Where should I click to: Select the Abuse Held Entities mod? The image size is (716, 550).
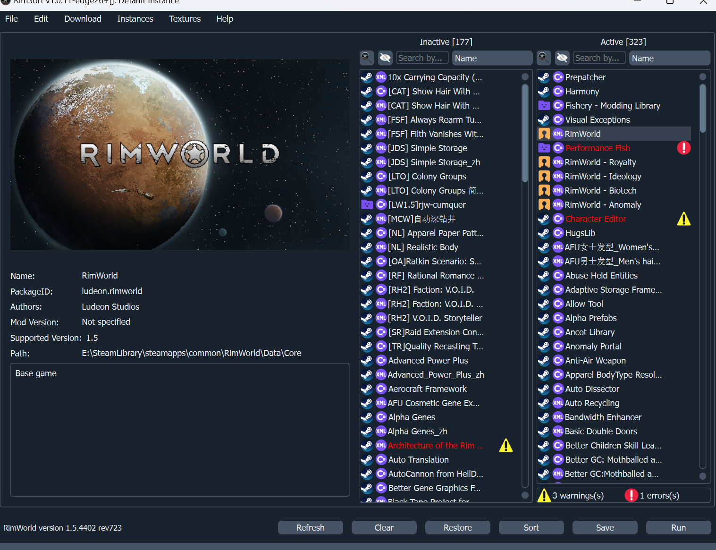point(614,275)
